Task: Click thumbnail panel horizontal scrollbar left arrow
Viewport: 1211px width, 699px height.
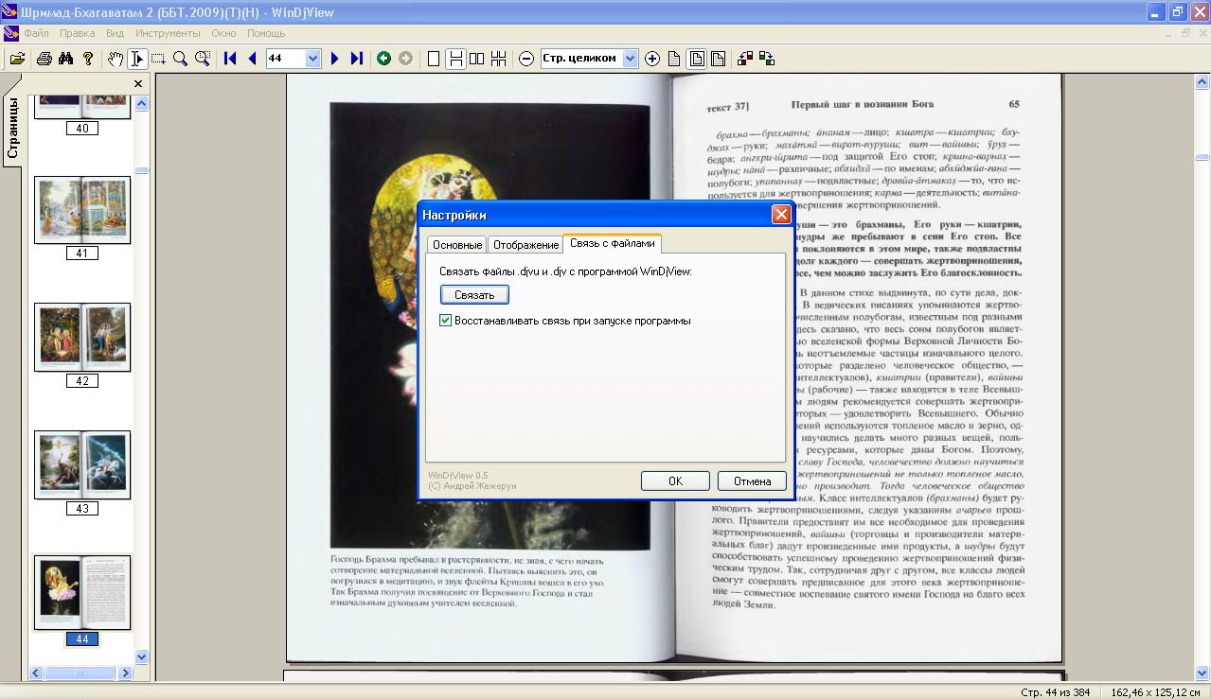Action: point(37,673)
